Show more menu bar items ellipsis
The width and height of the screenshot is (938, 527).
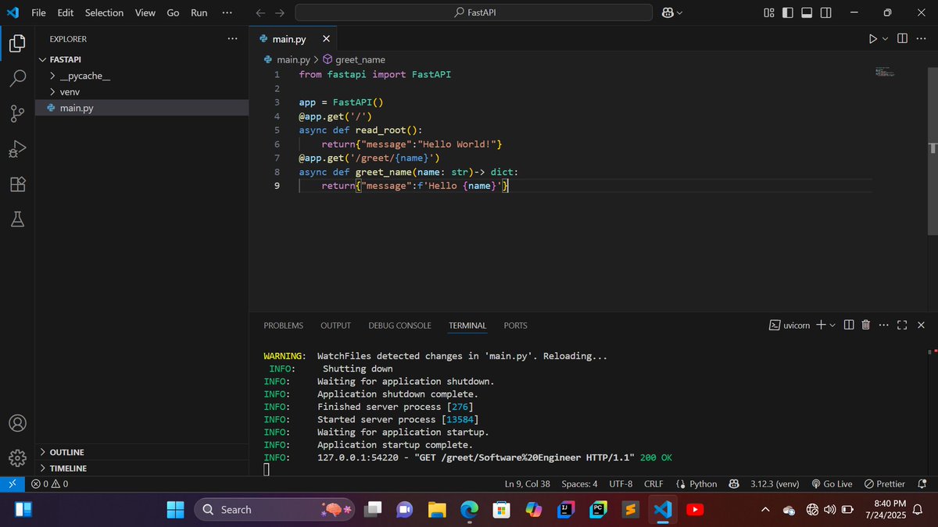point(227,12)
